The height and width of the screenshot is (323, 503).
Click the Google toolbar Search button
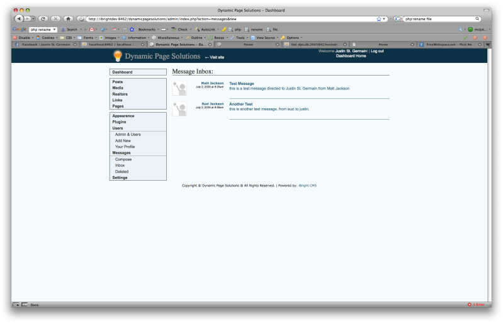pyautogui.click(x=69, y=29)
